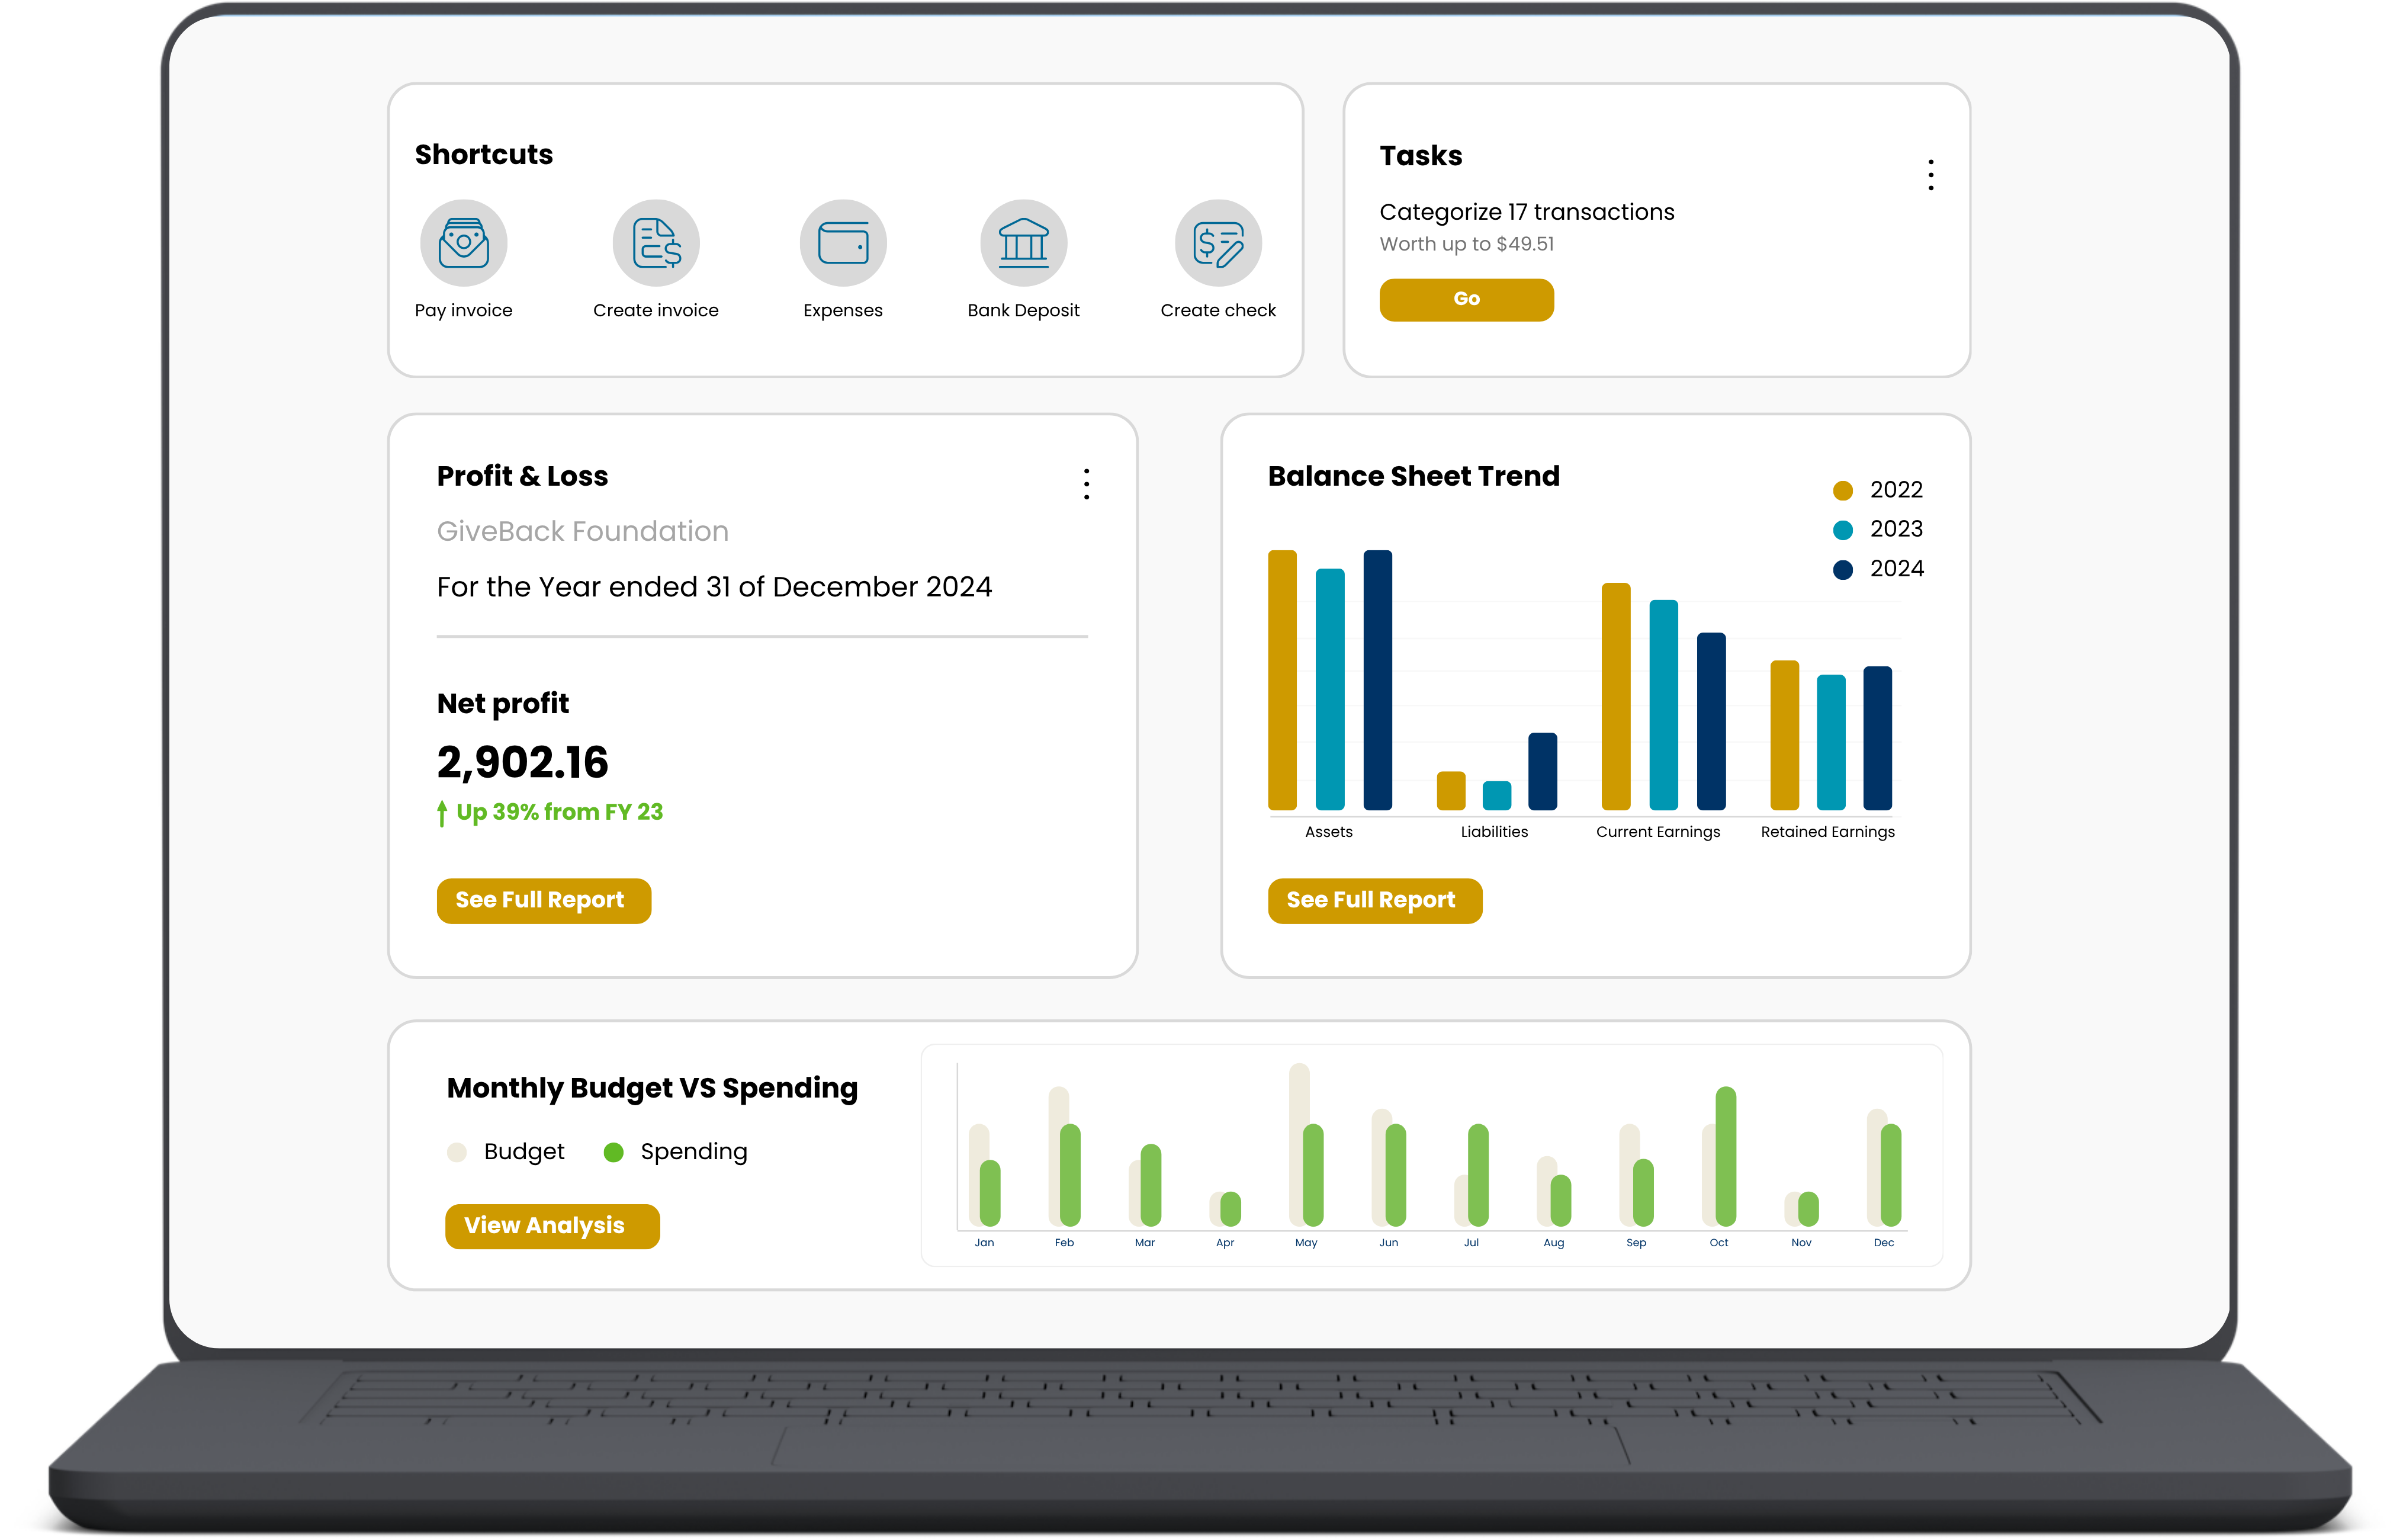Click See Full Report under Balance Sheet Trend
Image resolution: width=2403 pixels, height=1540 pixels.
1374,900
